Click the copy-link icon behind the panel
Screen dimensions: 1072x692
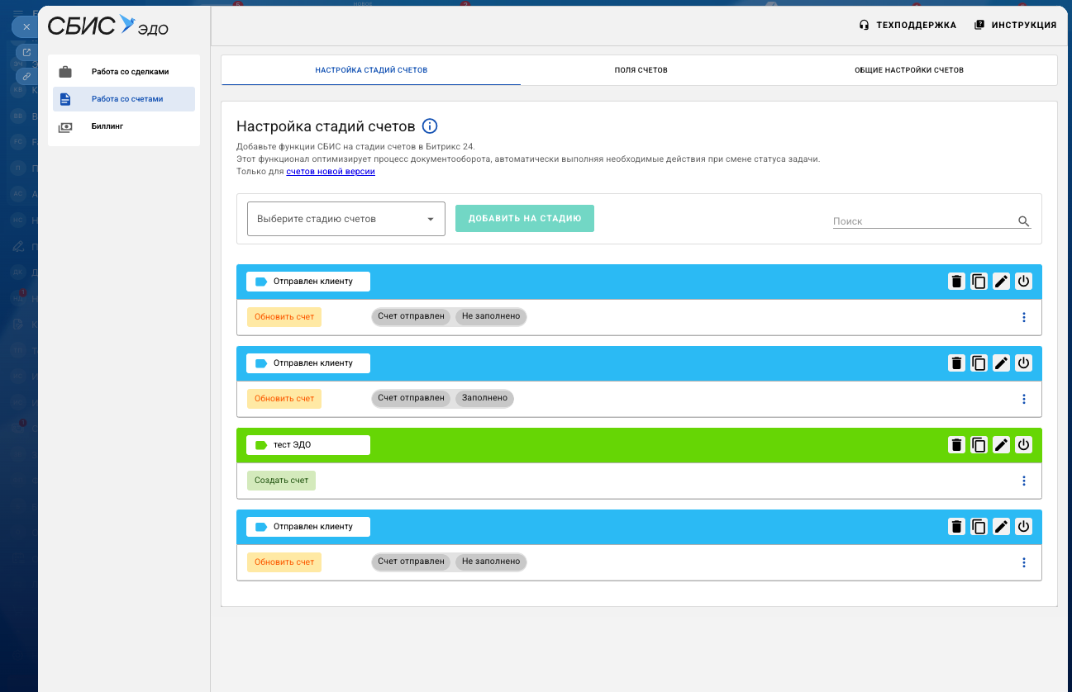[26, 76]
